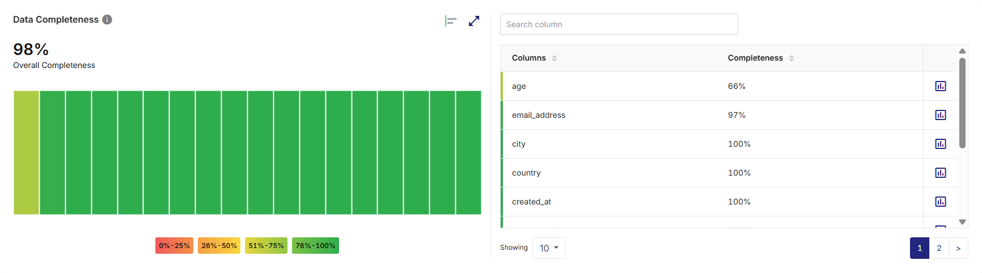Select the 0%-25% red legend swatch
The image size is (982, 273).
pos(174,245)
